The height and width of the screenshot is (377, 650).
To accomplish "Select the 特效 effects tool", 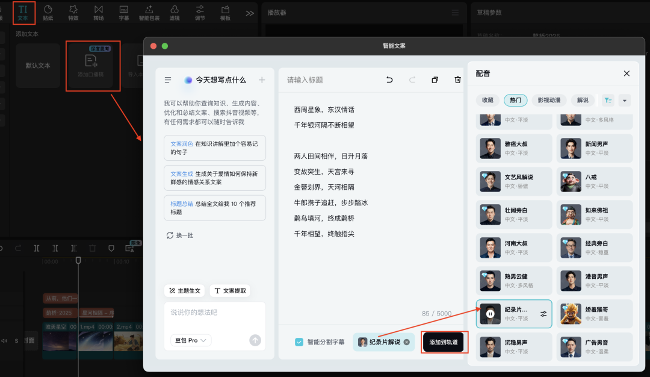I will [75, 12].
